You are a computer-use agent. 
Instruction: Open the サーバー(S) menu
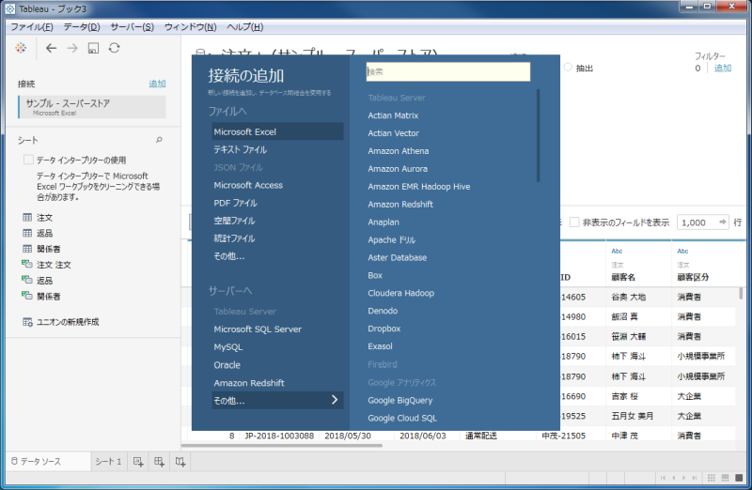click(x=132, y=27)
